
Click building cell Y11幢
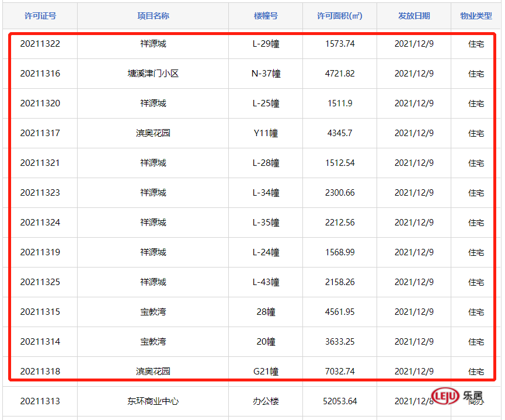tap(266, 133)
